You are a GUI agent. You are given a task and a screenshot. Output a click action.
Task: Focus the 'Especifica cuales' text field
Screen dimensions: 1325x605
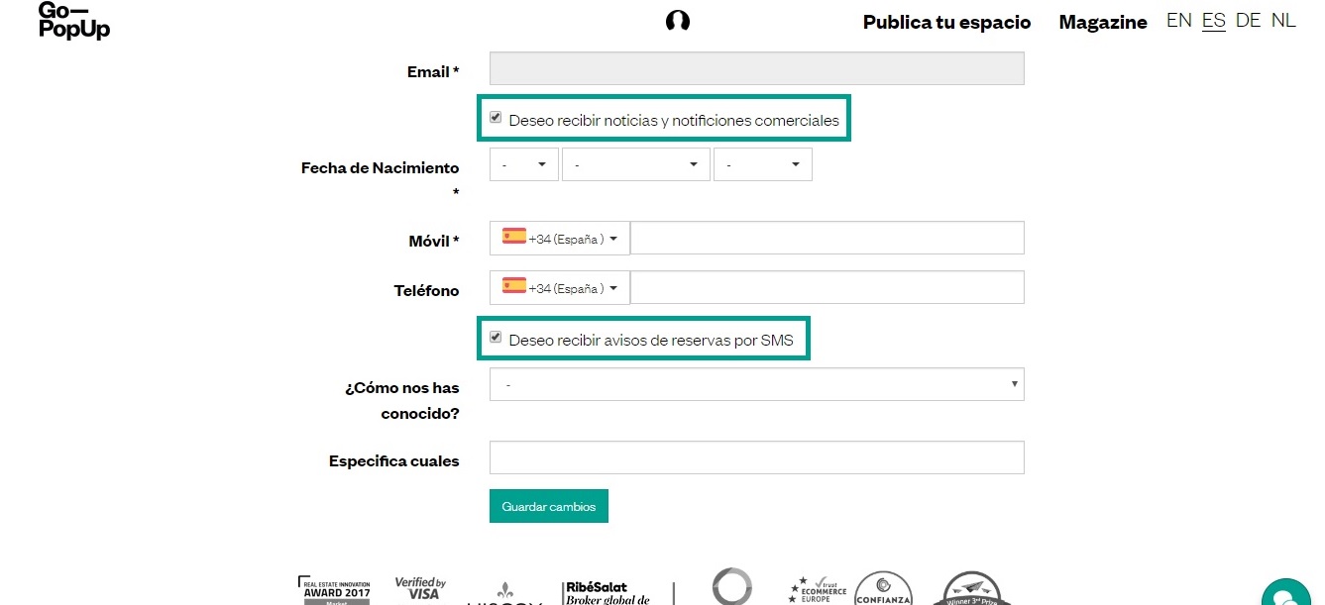[x=756, y=457]
